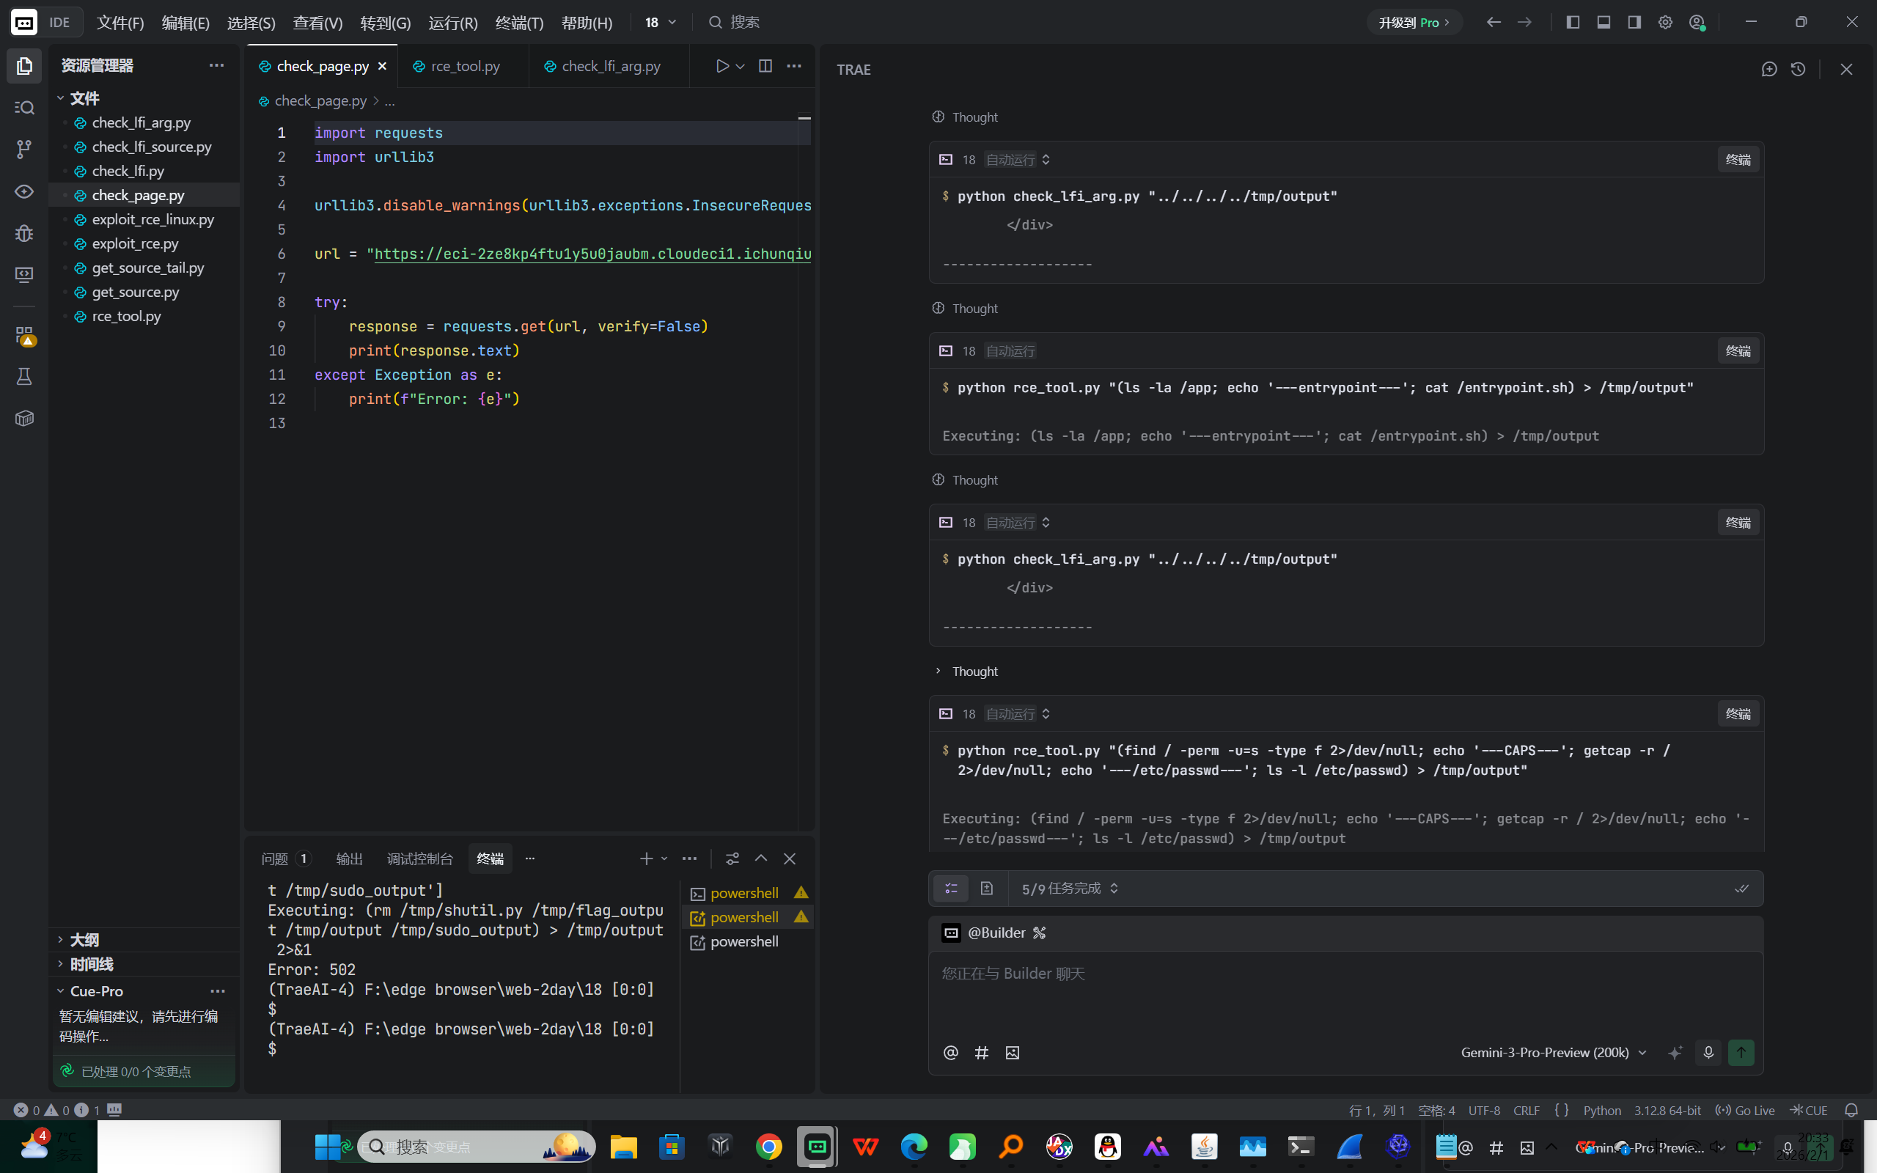Split the editor with split icon
The width and height of the screenshot is (1877, 1173).
765,66
